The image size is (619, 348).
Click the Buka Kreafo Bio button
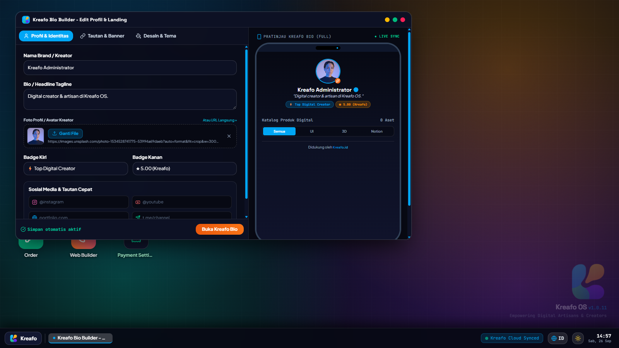point(220,229)
